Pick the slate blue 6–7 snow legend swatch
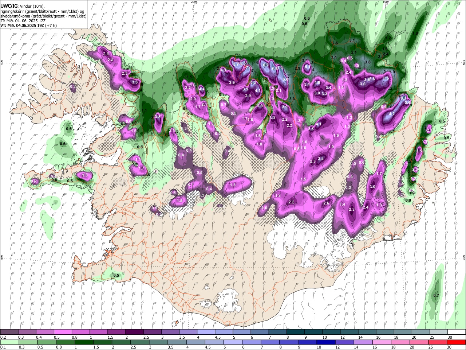 [259, 332]
